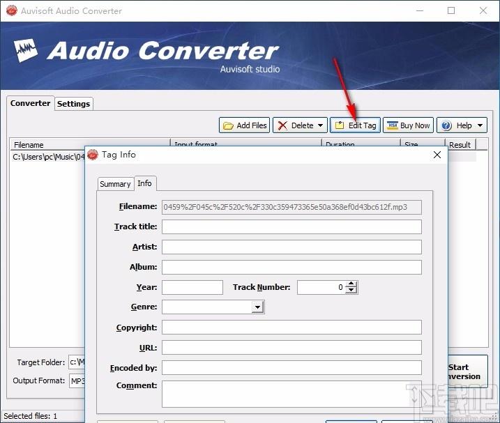Click the Year input field

tap(192, 287)
